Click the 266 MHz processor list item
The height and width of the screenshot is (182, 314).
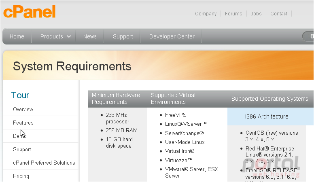tap(117, 119)
